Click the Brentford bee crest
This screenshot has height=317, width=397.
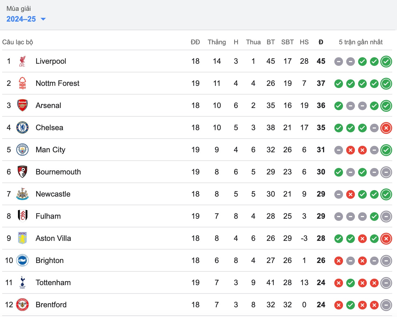22,305
